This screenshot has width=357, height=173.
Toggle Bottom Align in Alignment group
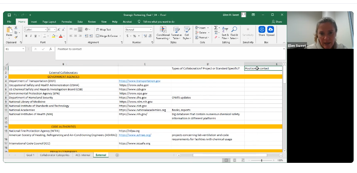pyautogui.click(x=80, y=29)
